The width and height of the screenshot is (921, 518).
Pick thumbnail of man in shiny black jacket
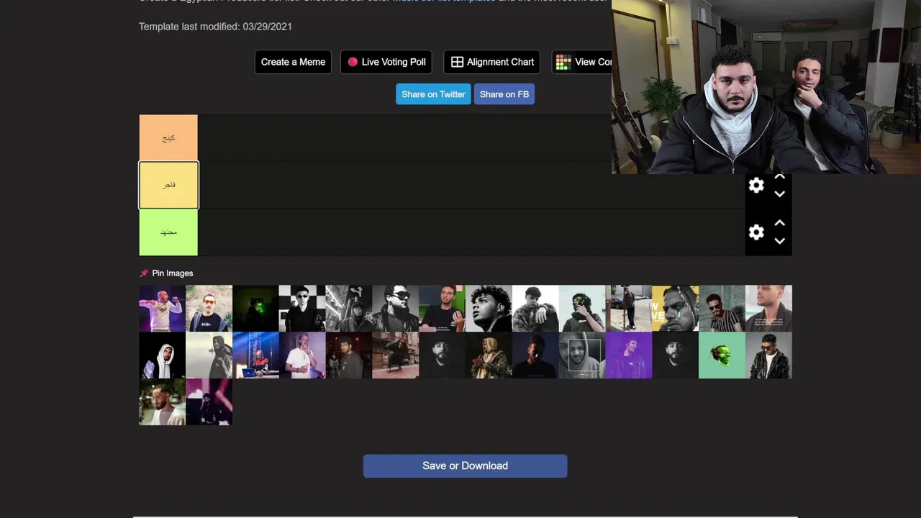pyautogui.click(x=768, y=355)
